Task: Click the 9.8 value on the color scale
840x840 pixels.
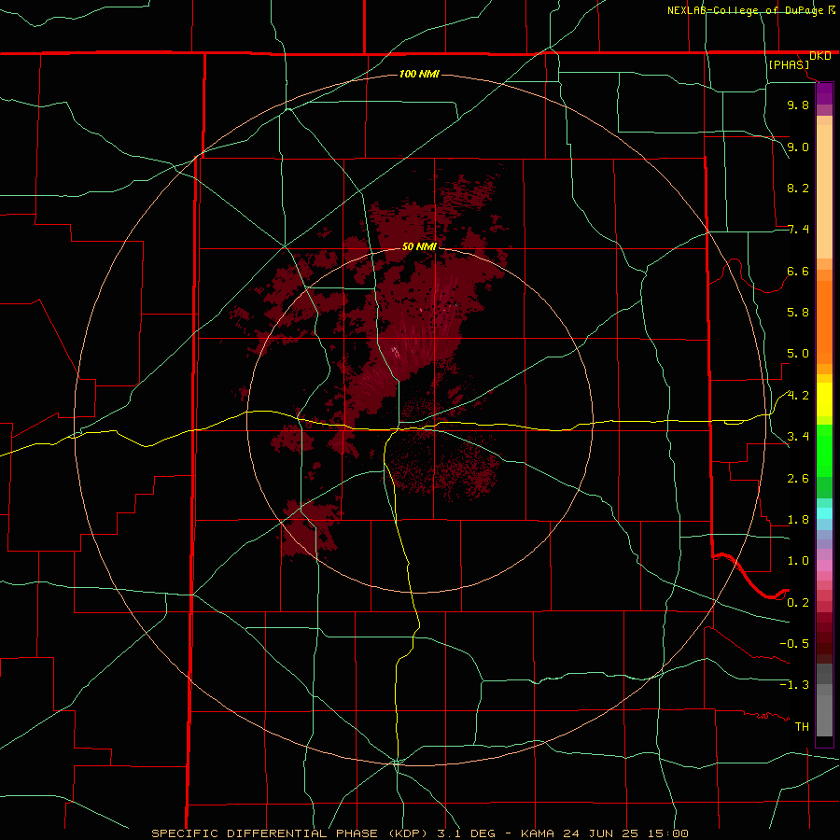Action: (798, 105)
